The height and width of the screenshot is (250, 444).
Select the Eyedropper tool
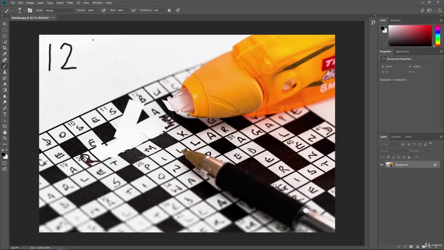coord(5,54)
